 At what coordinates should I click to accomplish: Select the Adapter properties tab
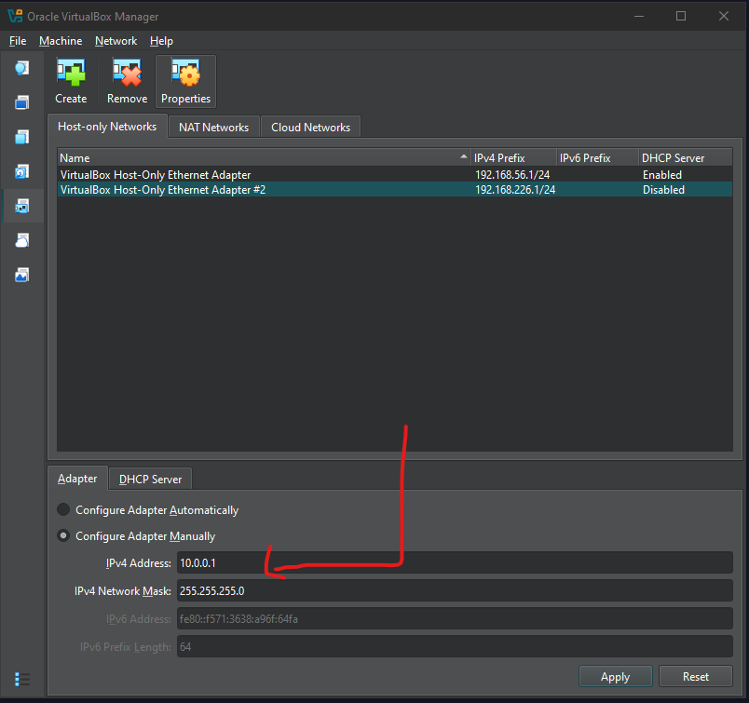77,479
